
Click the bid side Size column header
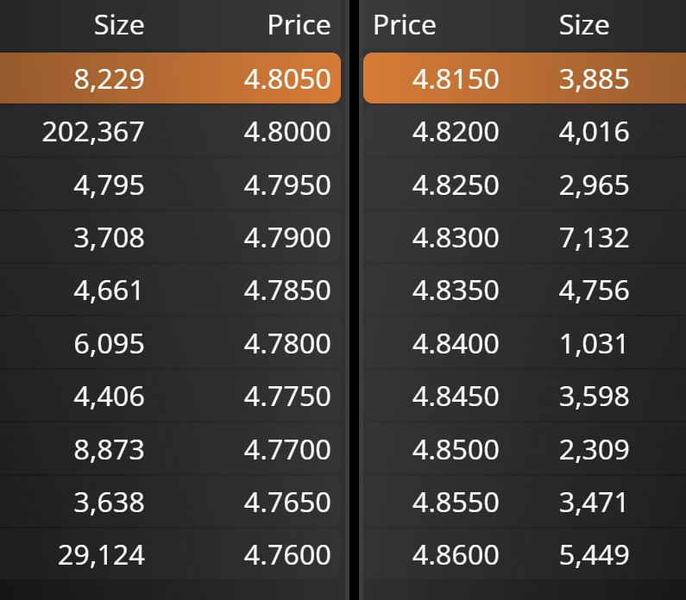(x=119, y=25)
